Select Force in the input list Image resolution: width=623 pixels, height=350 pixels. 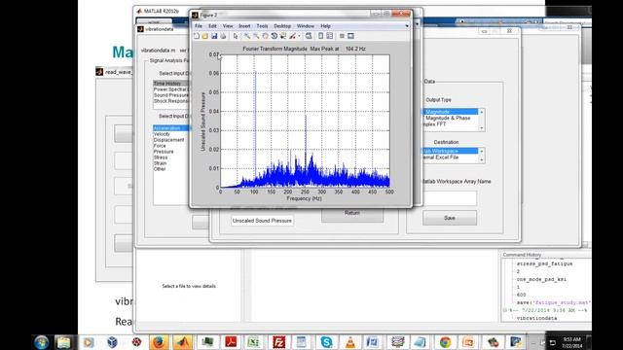click(160, 146)
